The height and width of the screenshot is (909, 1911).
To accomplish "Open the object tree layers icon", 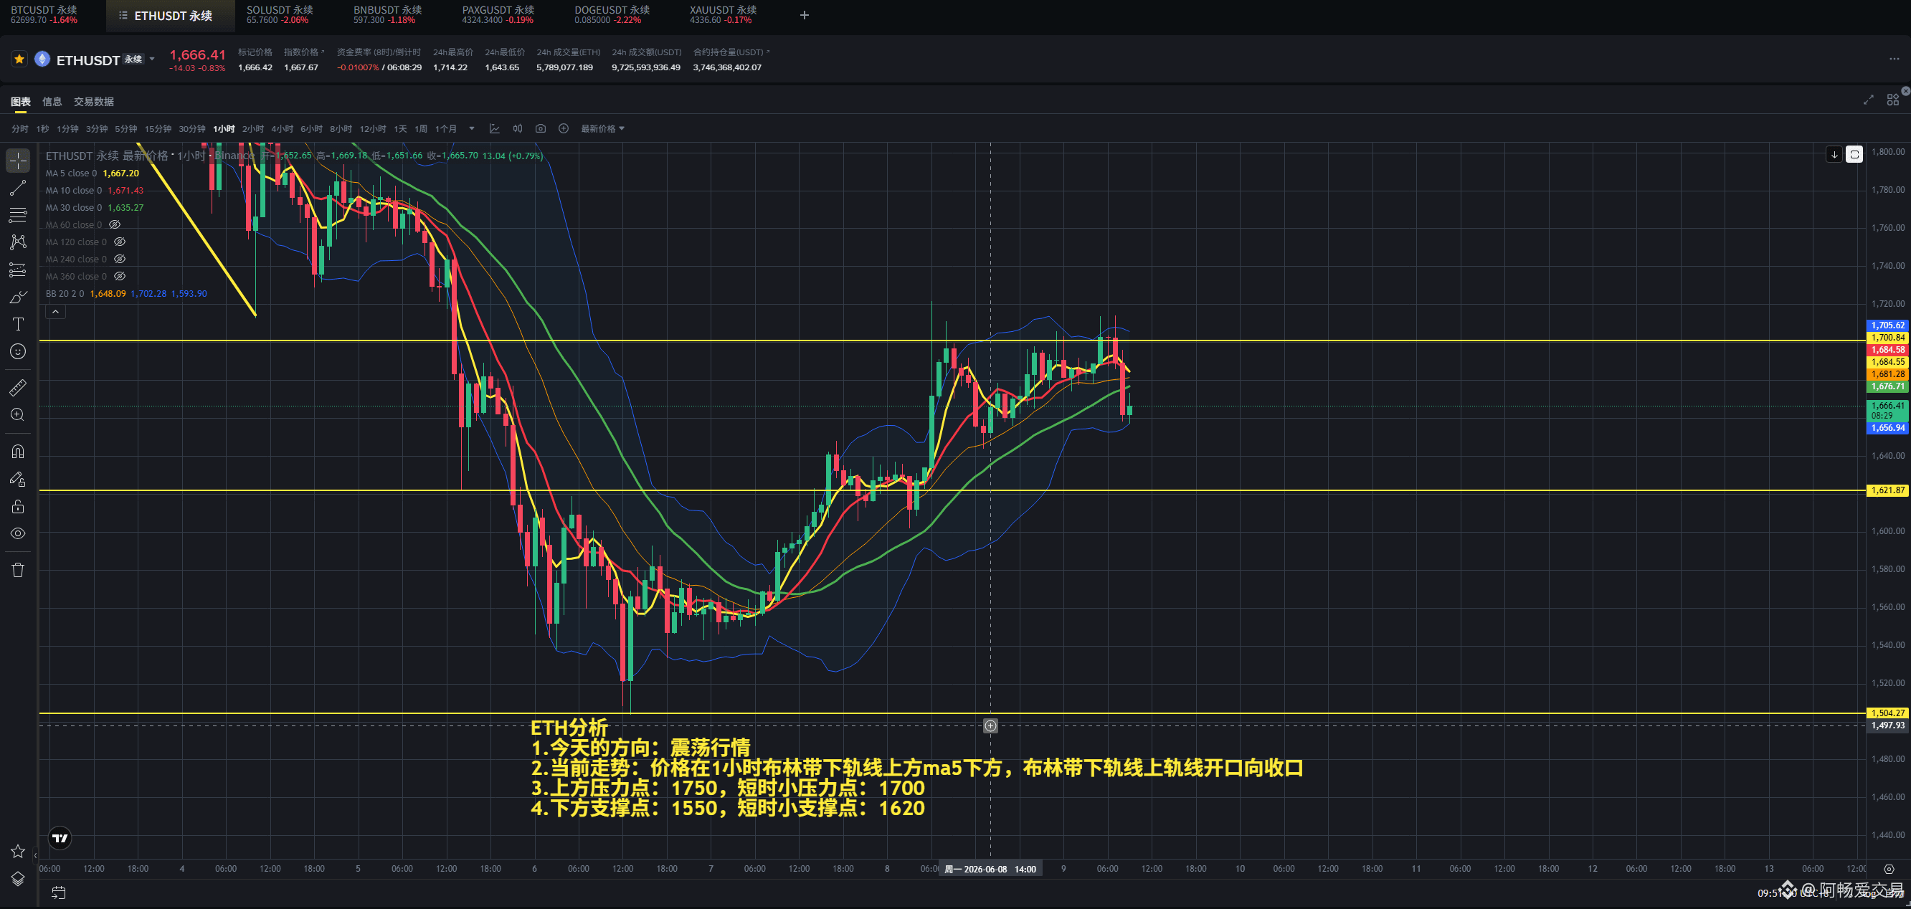I will click(18, 879).
